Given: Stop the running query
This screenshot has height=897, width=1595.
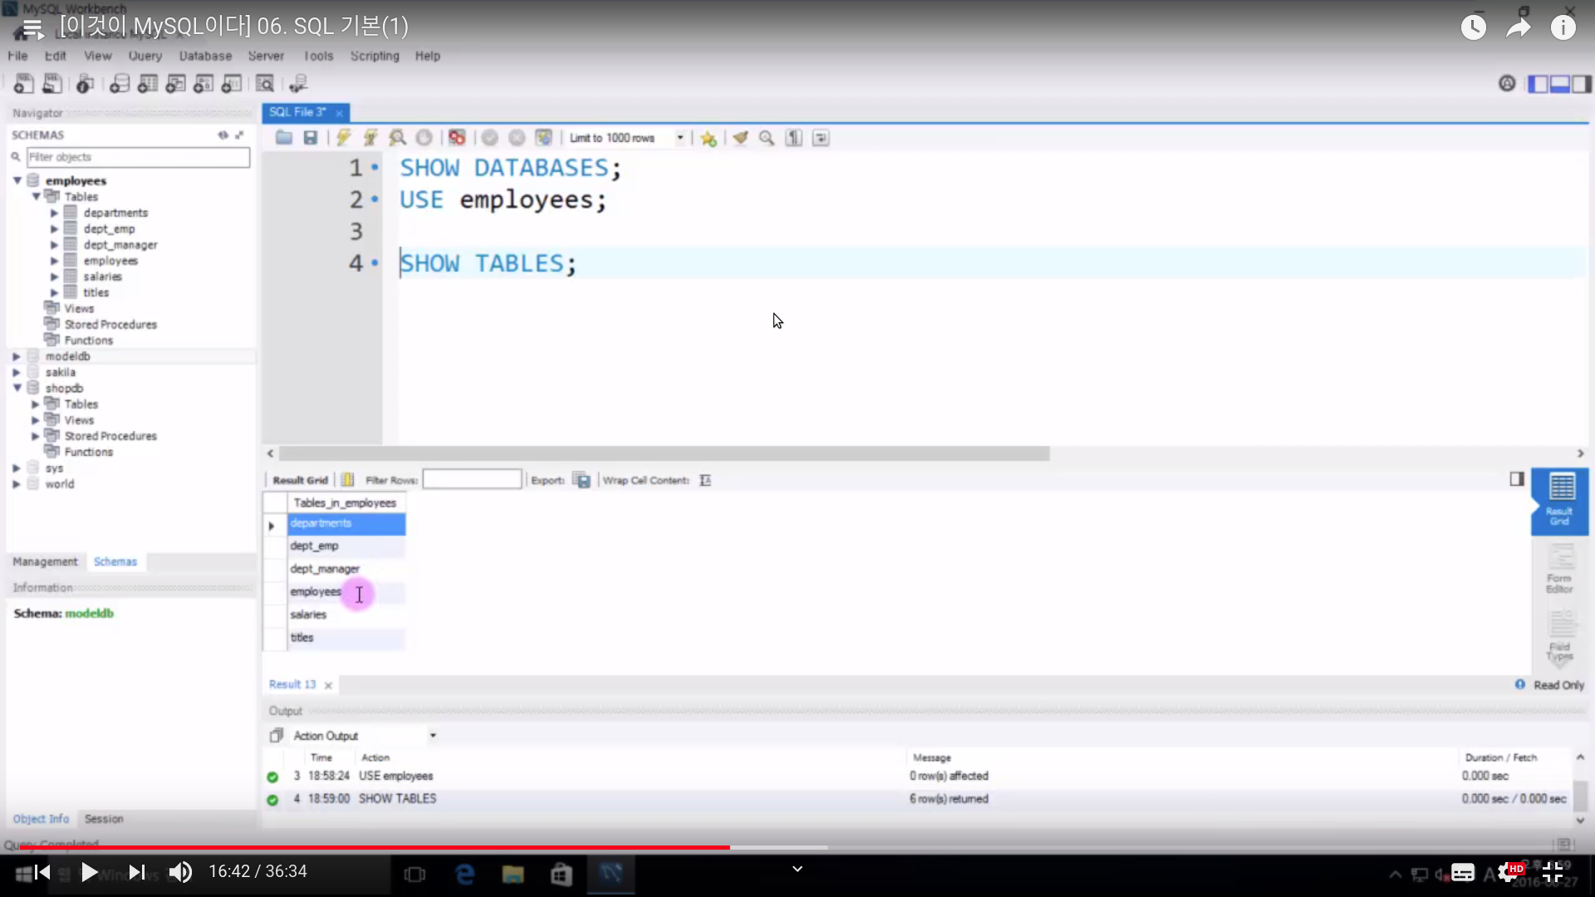Looking at the screenshot, I should point(424,138).
